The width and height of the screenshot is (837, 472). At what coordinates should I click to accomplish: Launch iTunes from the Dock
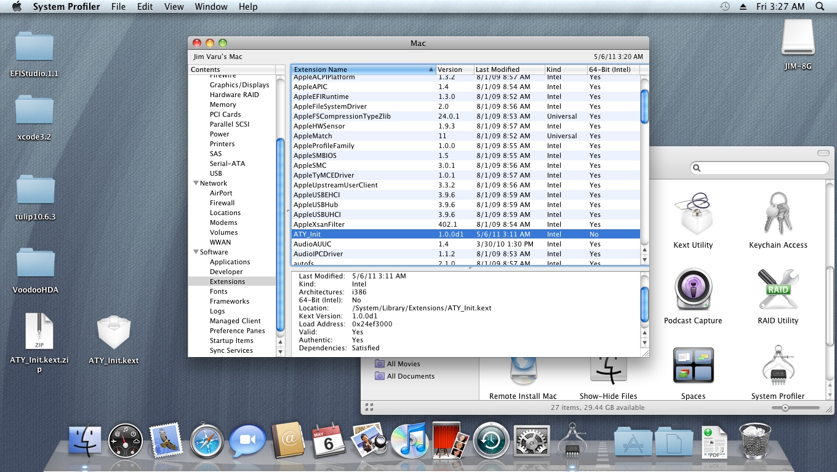[409, 441]
